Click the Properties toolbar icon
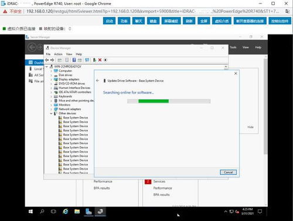This screenshot has width=293, height=221. (x=67, y=60)
